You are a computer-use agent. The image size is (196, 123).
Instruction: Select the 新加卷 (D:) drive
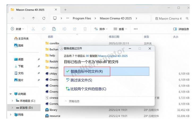[x=24, y=108]
